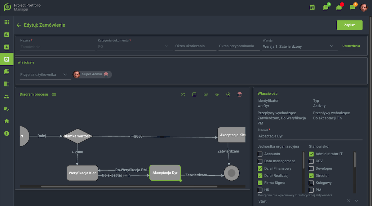Click the Zapisz button
372x206 pixels.
point(349,25)
